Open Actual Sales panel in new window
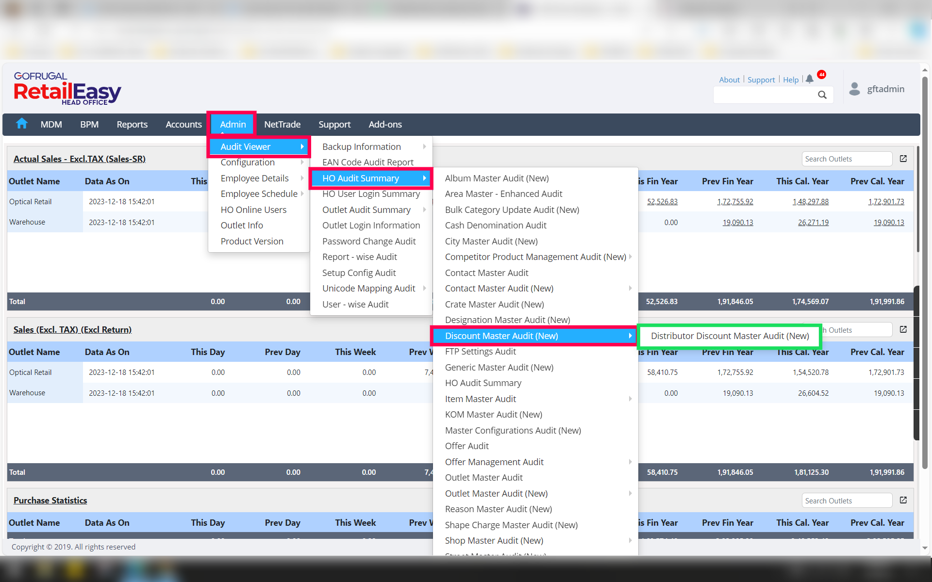This screenshot has height=582, width=932. pos(903,159)
